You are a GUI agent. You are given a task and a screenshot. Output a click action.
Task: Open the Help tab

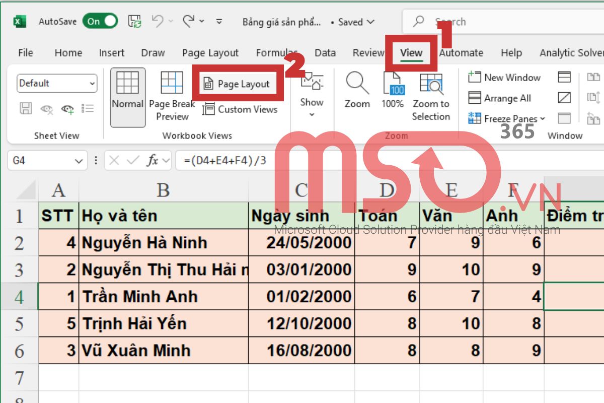click(x=511, y=53)
